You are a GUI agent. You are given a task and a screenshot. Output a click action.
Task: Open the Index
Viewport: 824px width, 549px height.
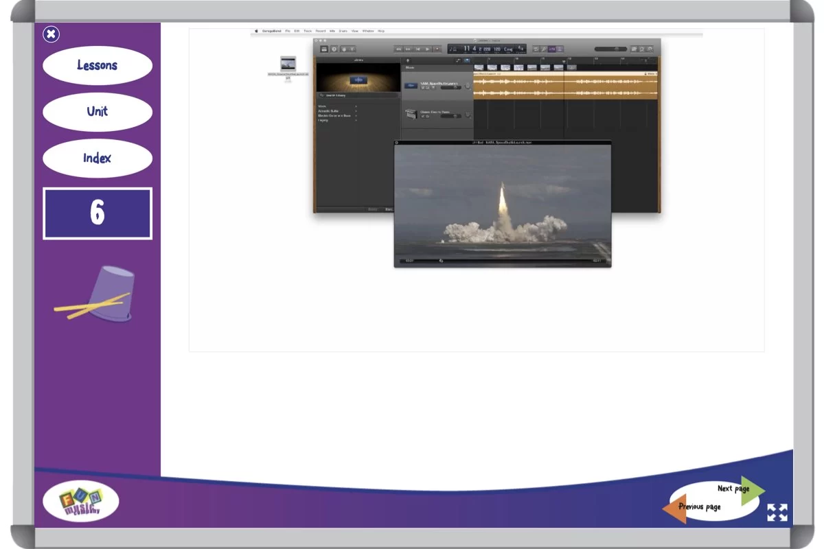(97, 158)
